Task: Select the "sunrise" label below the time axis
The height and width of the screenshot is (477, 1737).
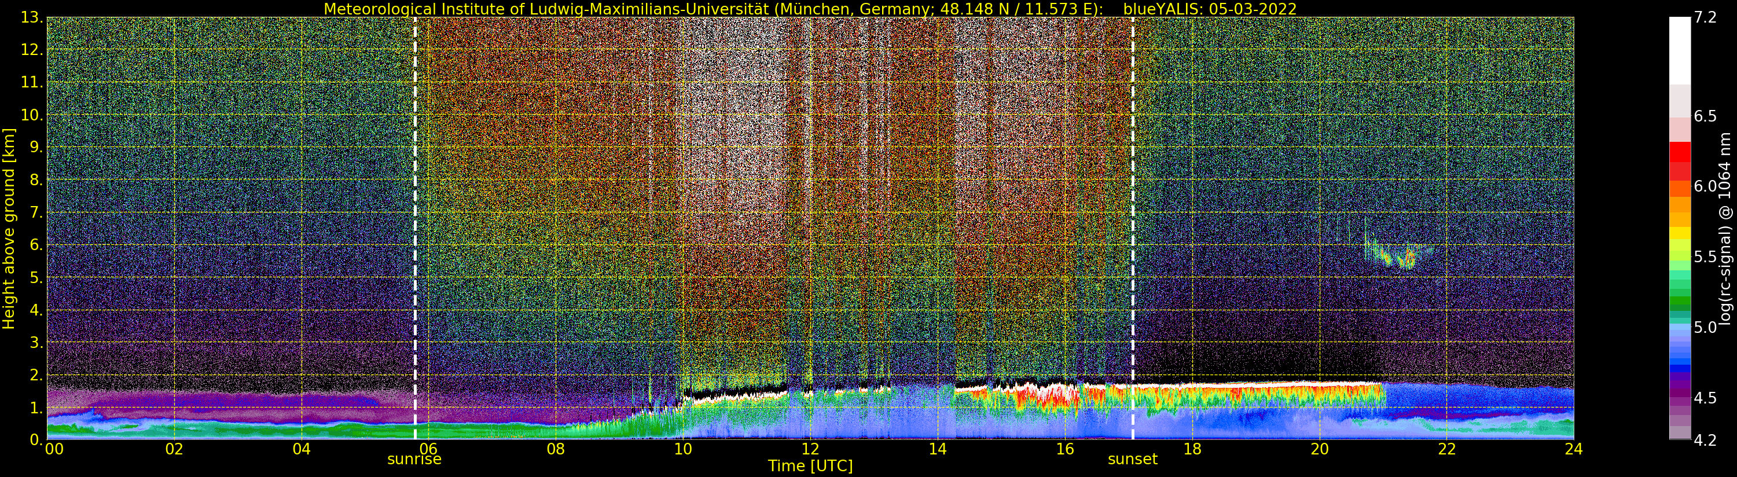Action: click(x=414, y=460)
